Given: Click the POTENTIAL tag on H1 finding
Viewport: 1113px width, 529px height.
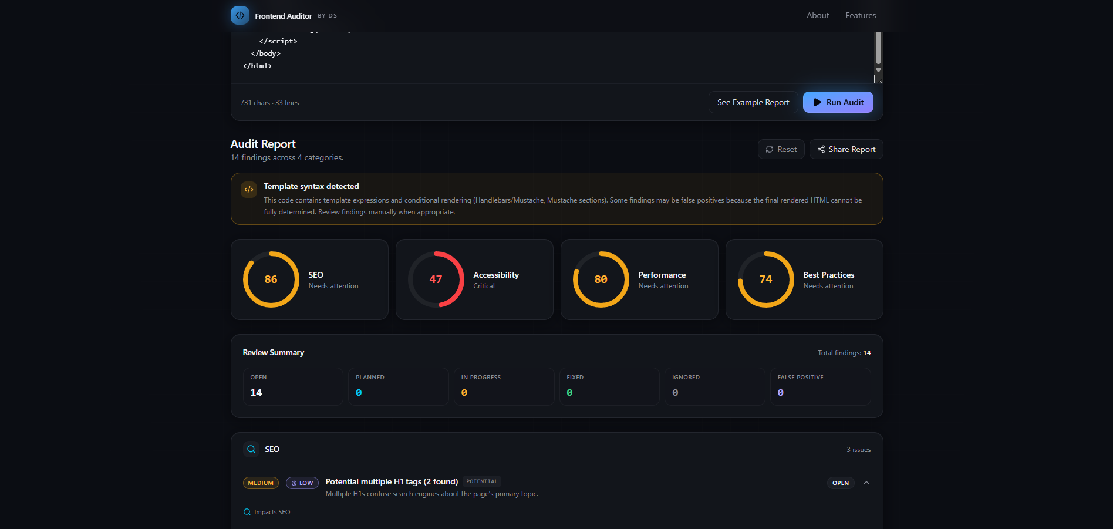Looking at the screenshot, I should coord(482,481).
